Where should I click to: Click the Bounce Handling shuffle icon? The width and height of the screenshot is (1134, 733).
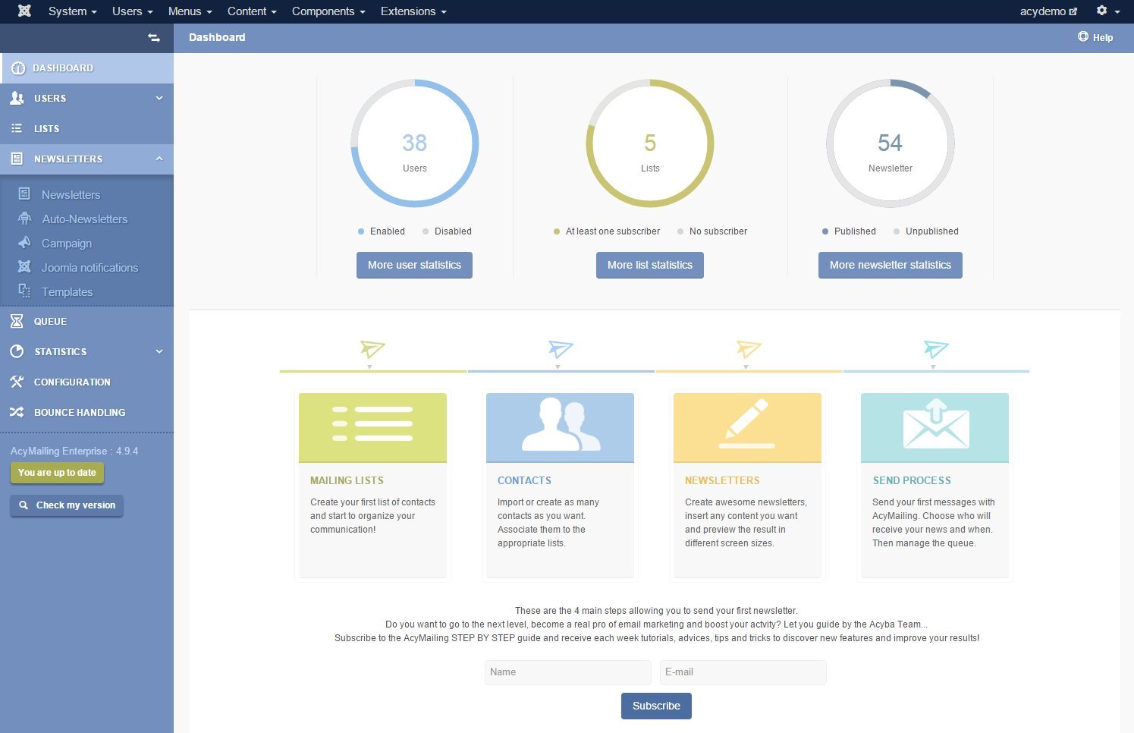click(x=17, y=412)
